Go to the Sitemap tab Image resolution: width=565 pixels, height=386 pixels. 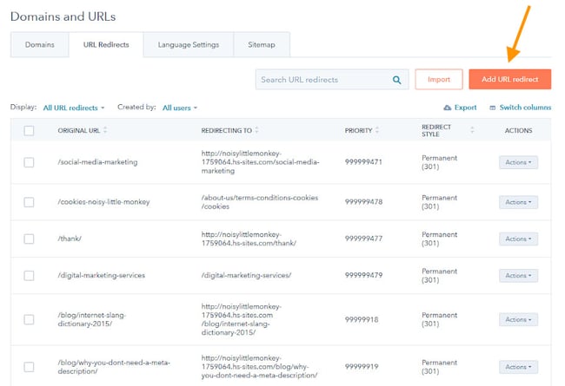coord(262,44)
